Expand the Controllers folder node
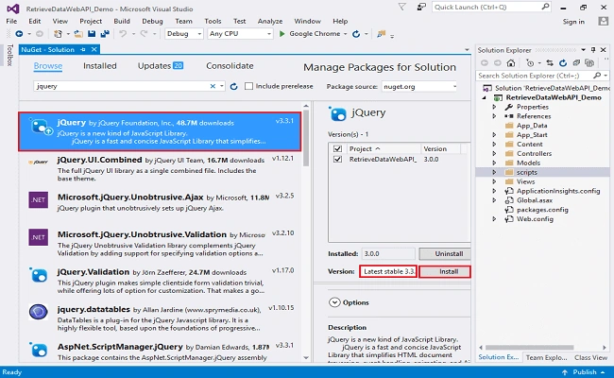Image resolution: width=614 pixels, height=378 pixels. point(494,153)
